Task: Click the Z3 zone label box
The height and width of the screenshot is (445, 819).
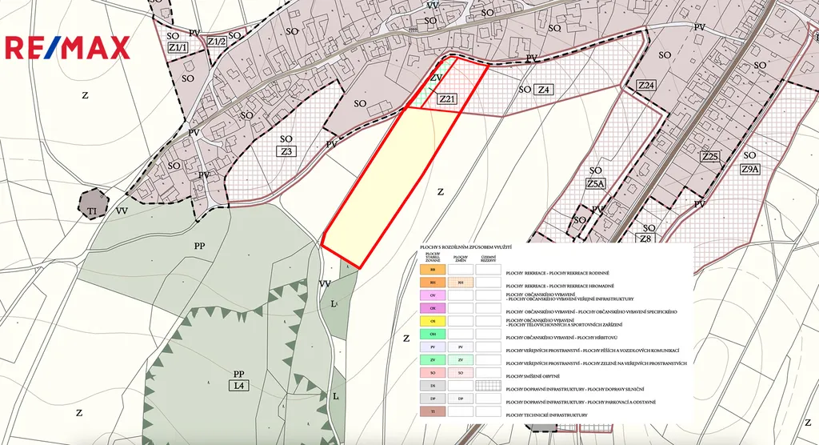Action: coord(286,151)
